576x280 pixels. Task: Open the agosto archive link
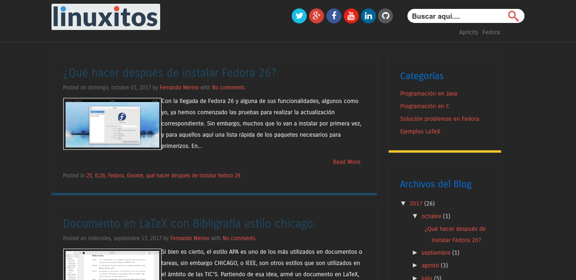(x=430, y=265)
